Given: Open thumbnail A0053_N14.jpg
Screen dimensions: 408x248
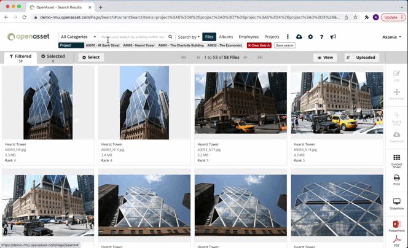Looking at the screenshot, I should tap(144, 103).
